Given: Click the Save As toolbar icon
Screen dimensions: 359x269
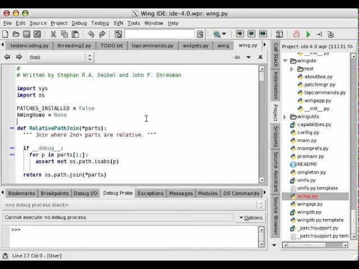Looking at the screenshot, I should (38, 34).
